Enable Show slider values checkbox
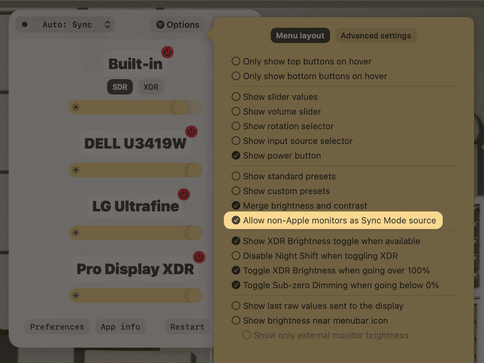 coord(236,97)
